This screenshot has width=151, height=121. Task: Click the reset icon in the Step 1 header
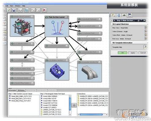pyautogui.click(x=138, y=20)
